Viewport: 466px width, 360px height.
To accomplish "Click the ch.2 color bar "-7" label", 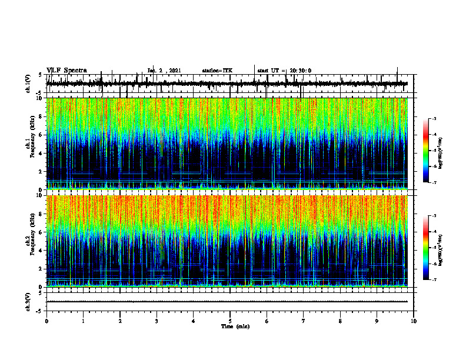I will [434, 280].
